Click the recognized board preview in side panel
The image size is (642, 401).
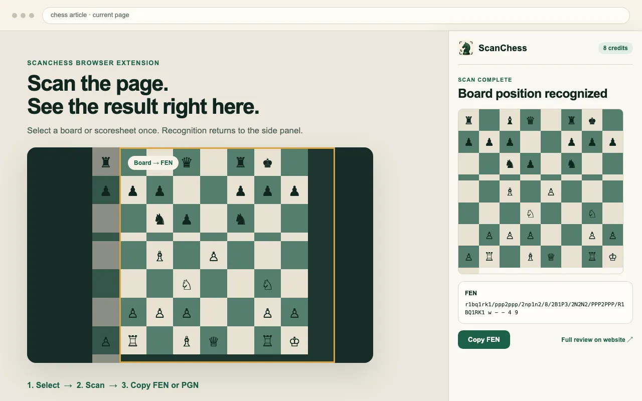point(541,191)
